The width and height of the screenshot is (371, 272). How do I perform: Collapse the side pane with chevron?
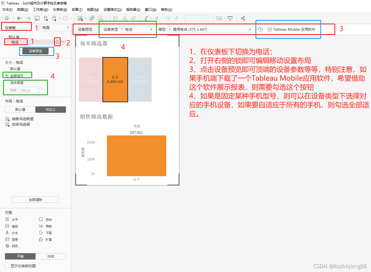[68, 27]
